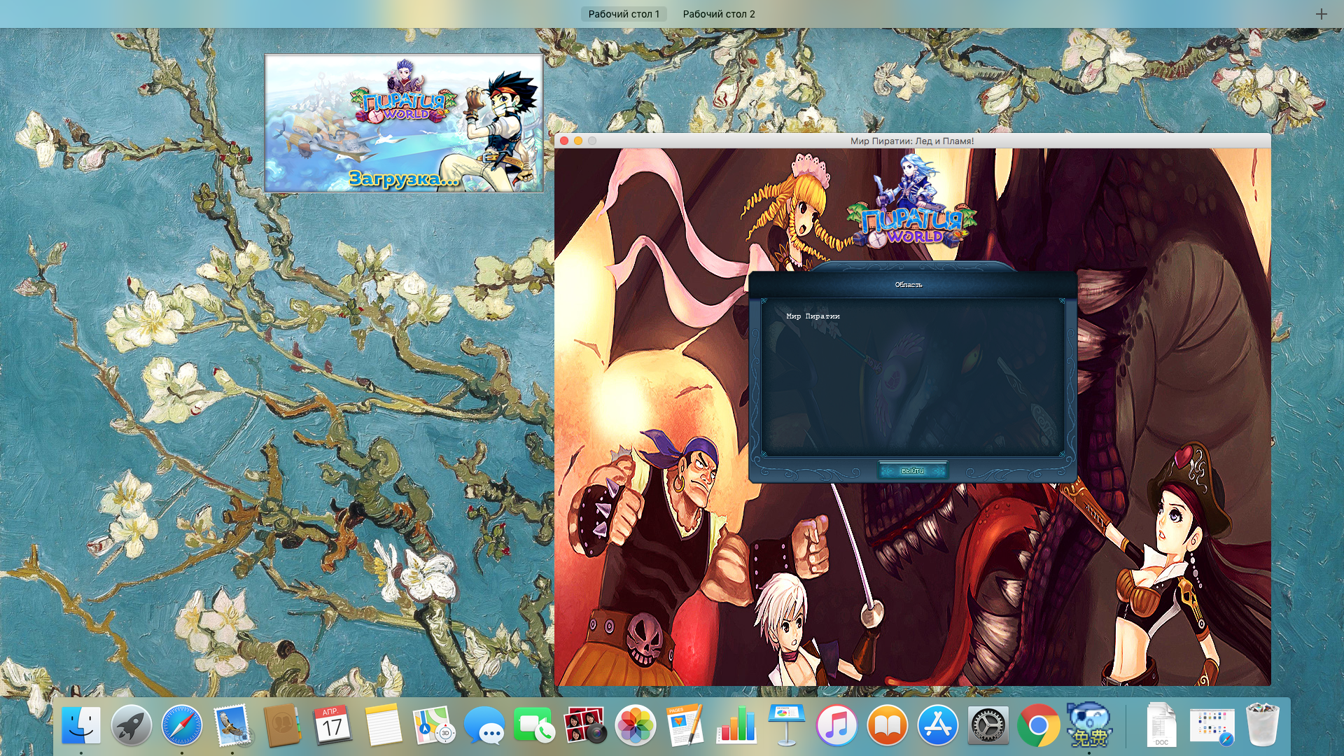
Task: Open Calendar icon showing 17
Action: (x=332, y=725)
